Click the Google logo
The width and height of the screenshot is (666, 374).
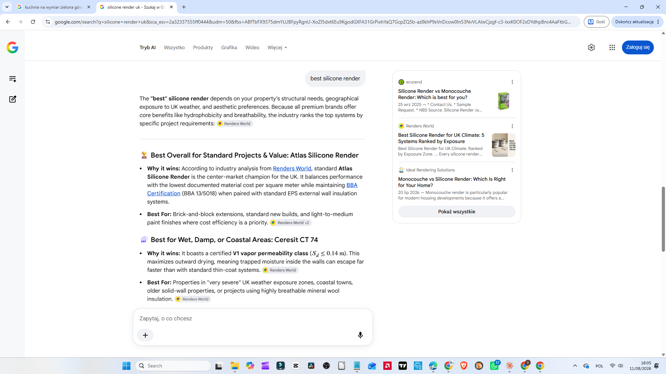point(12,47)
